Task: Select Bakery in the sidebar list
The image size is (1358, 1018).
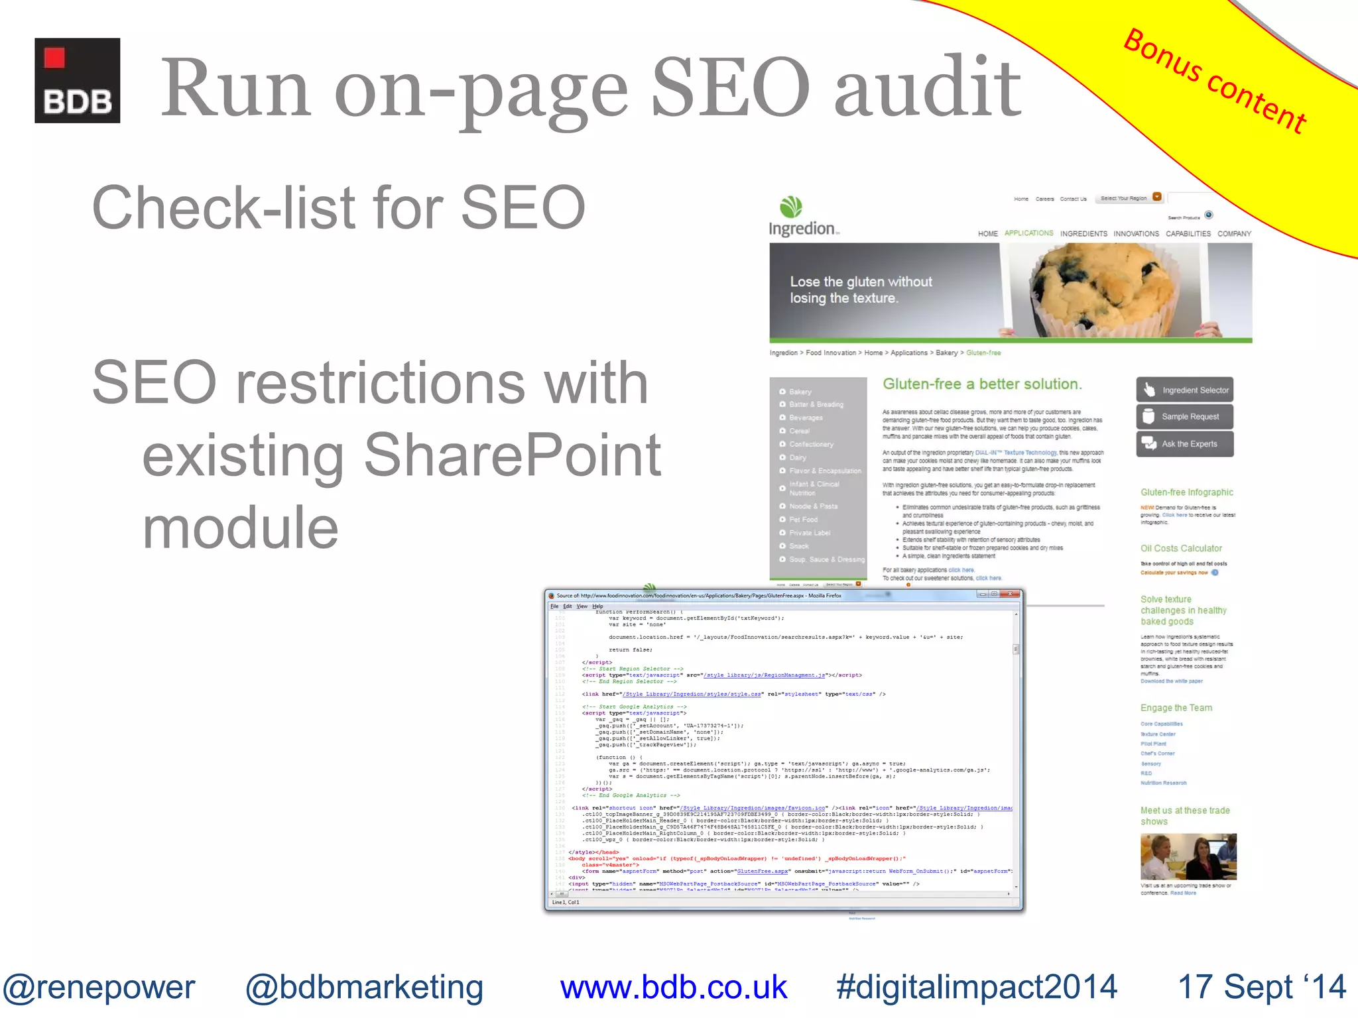Action: coord(800,392)
